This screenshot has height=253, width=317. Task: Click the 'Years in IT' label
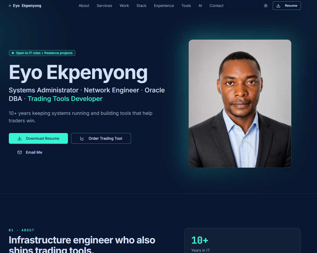201,250
